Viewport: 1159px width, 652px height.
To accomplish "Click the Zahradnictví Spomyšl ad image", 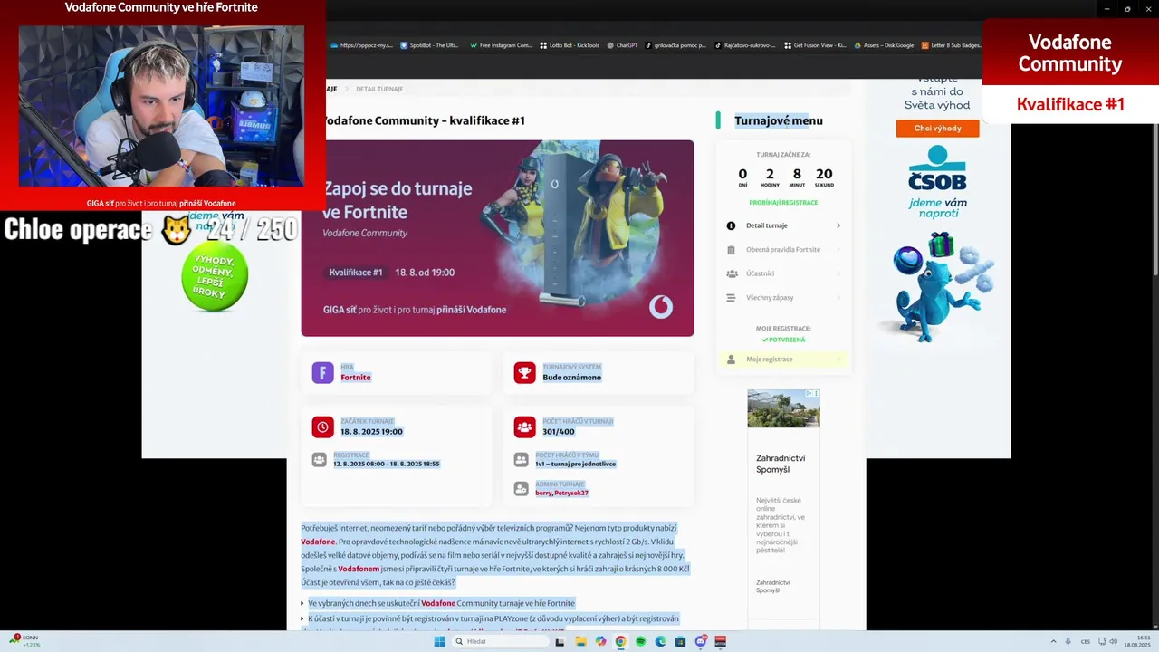I will coord(783,408).
